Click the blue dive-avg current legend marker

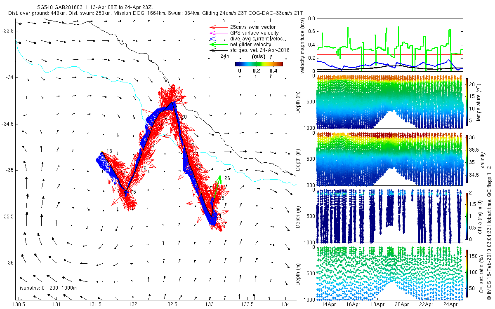(219, 39)
